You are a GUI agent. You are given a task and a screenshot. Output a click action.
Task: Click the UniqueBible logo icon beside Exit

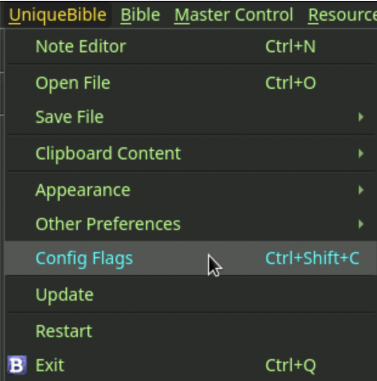17,365
